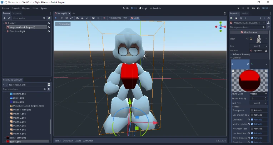Image resolution: width=273 pixels, height=145 pixels.
Task: Toggle distraction-free mode icon
Action: 225,14
